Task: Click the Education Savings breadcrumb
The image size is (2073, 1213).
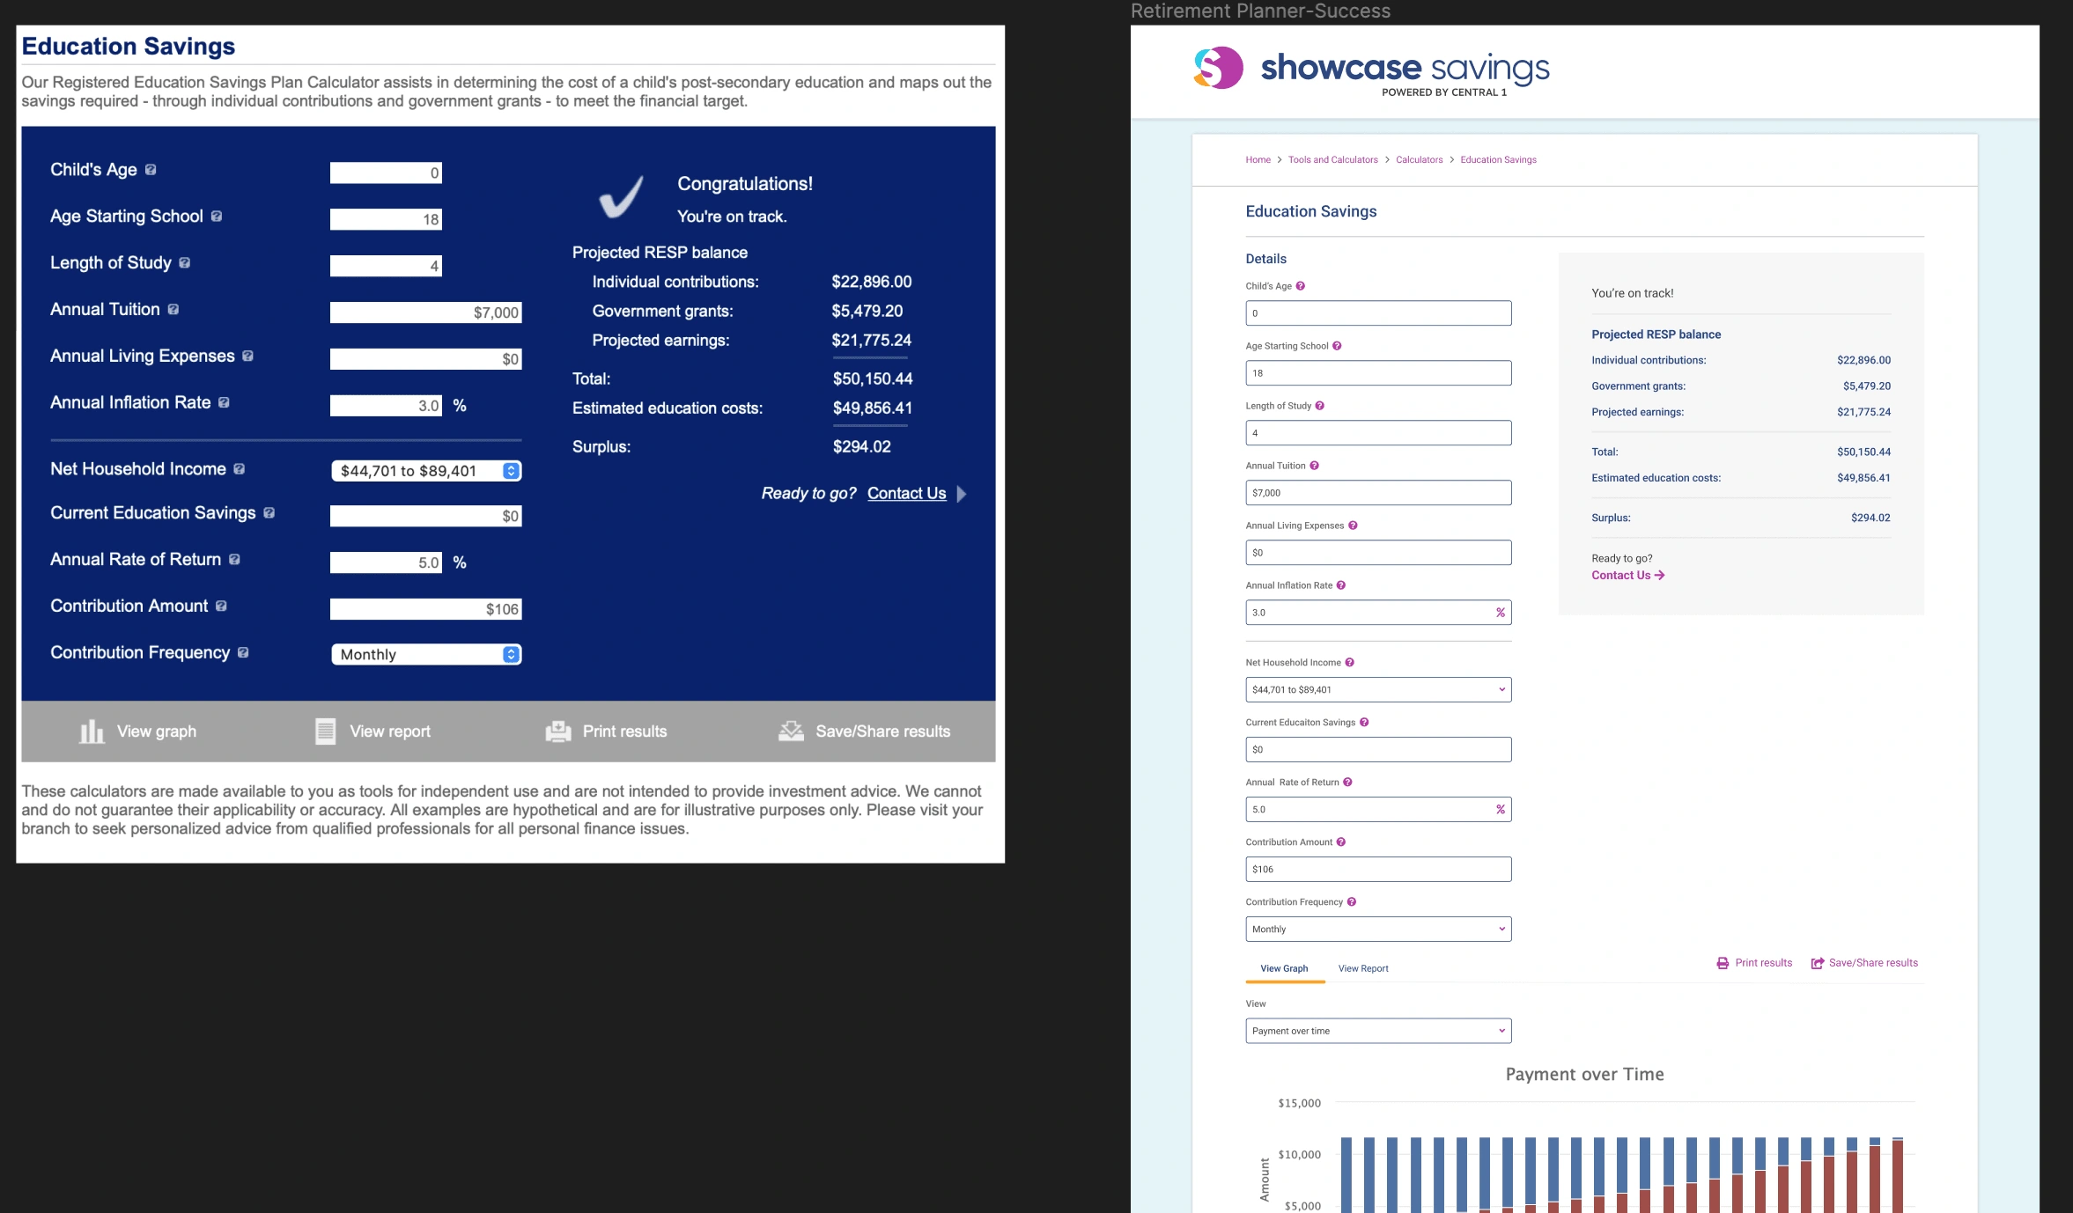Action: click(1498, 160)
